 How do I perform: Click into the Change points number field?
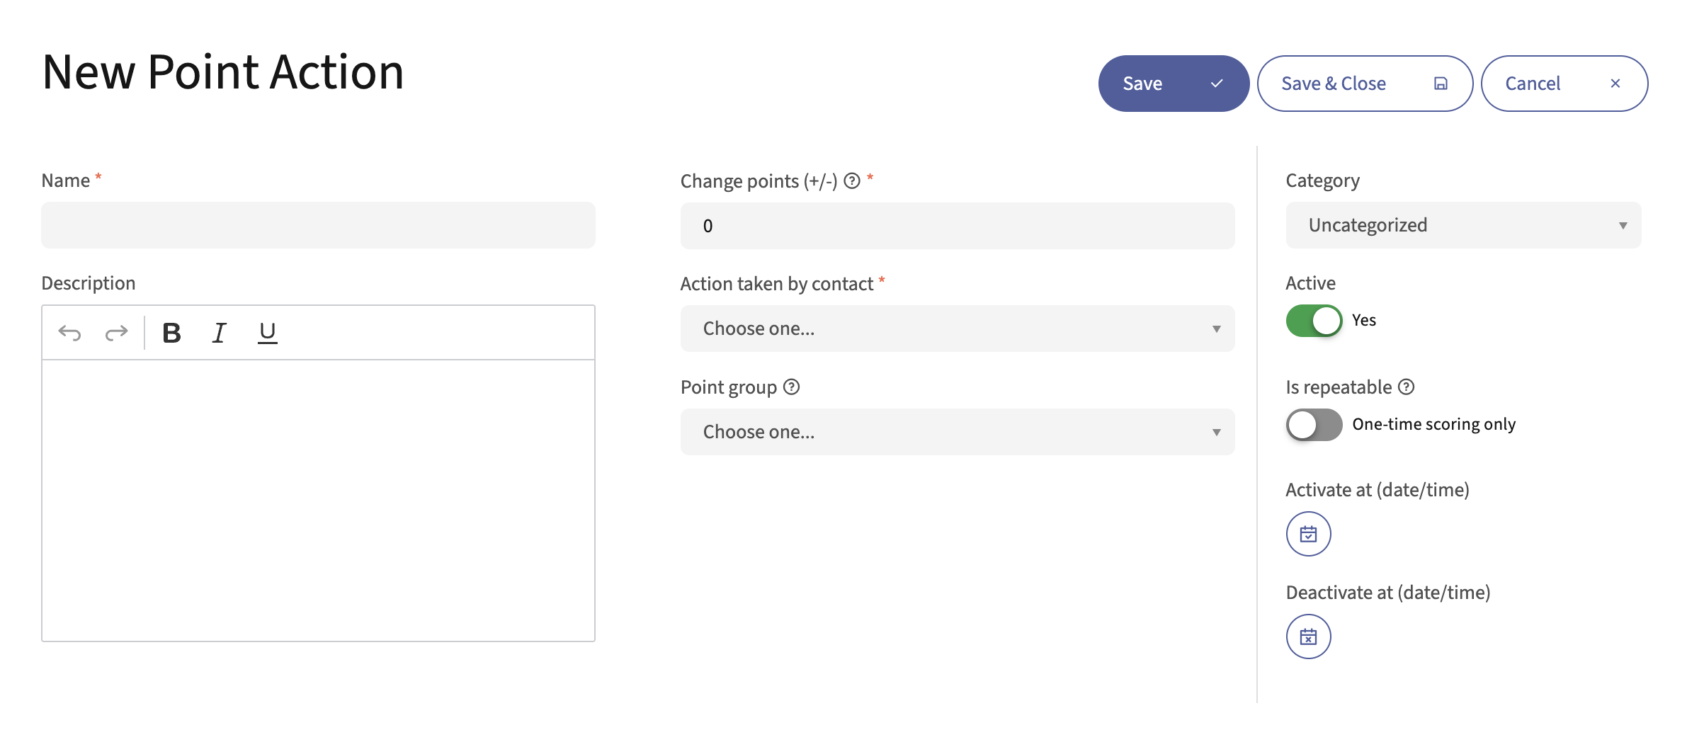point(957,226)
